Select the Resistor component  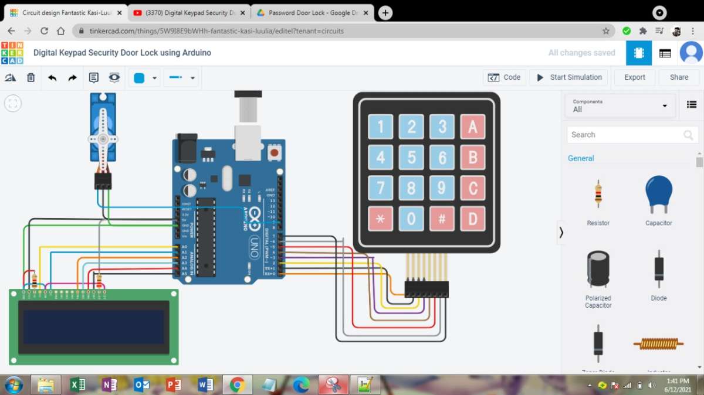[x=598, y=200]
